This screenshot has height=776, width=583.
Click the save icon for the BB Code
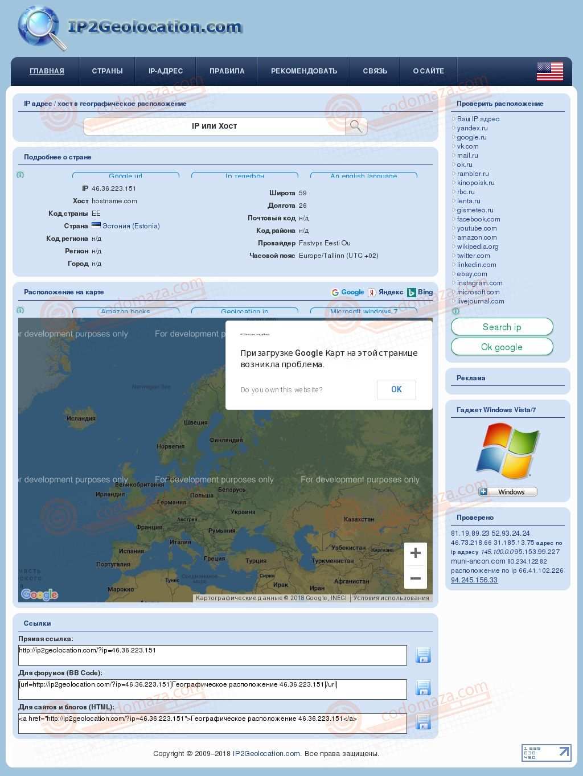click(x=423, y=688)
